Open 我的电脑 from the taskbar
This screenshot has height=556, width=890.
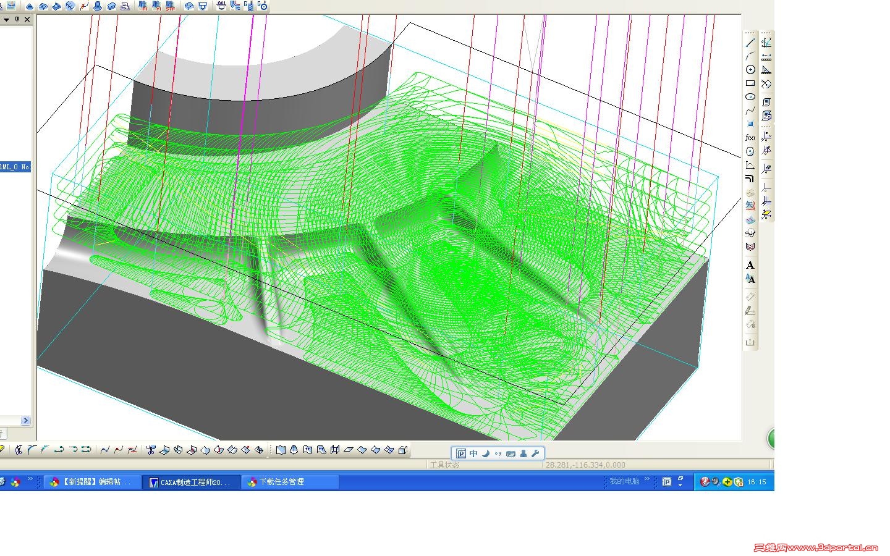624,481
